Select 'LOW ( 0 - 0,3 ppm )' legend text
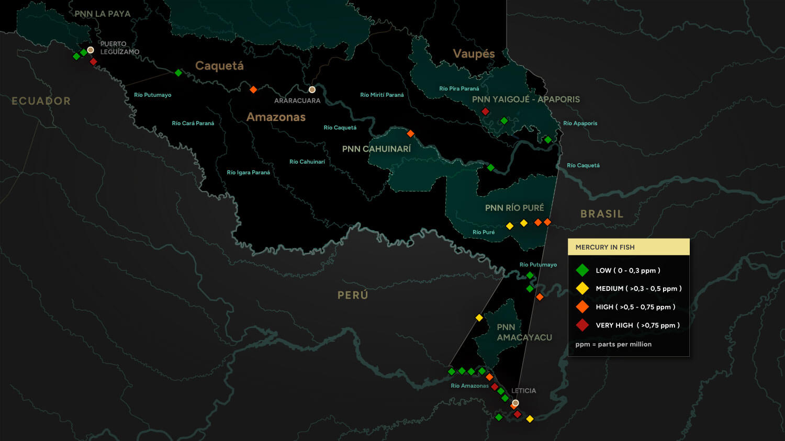 tap(628, 270)
